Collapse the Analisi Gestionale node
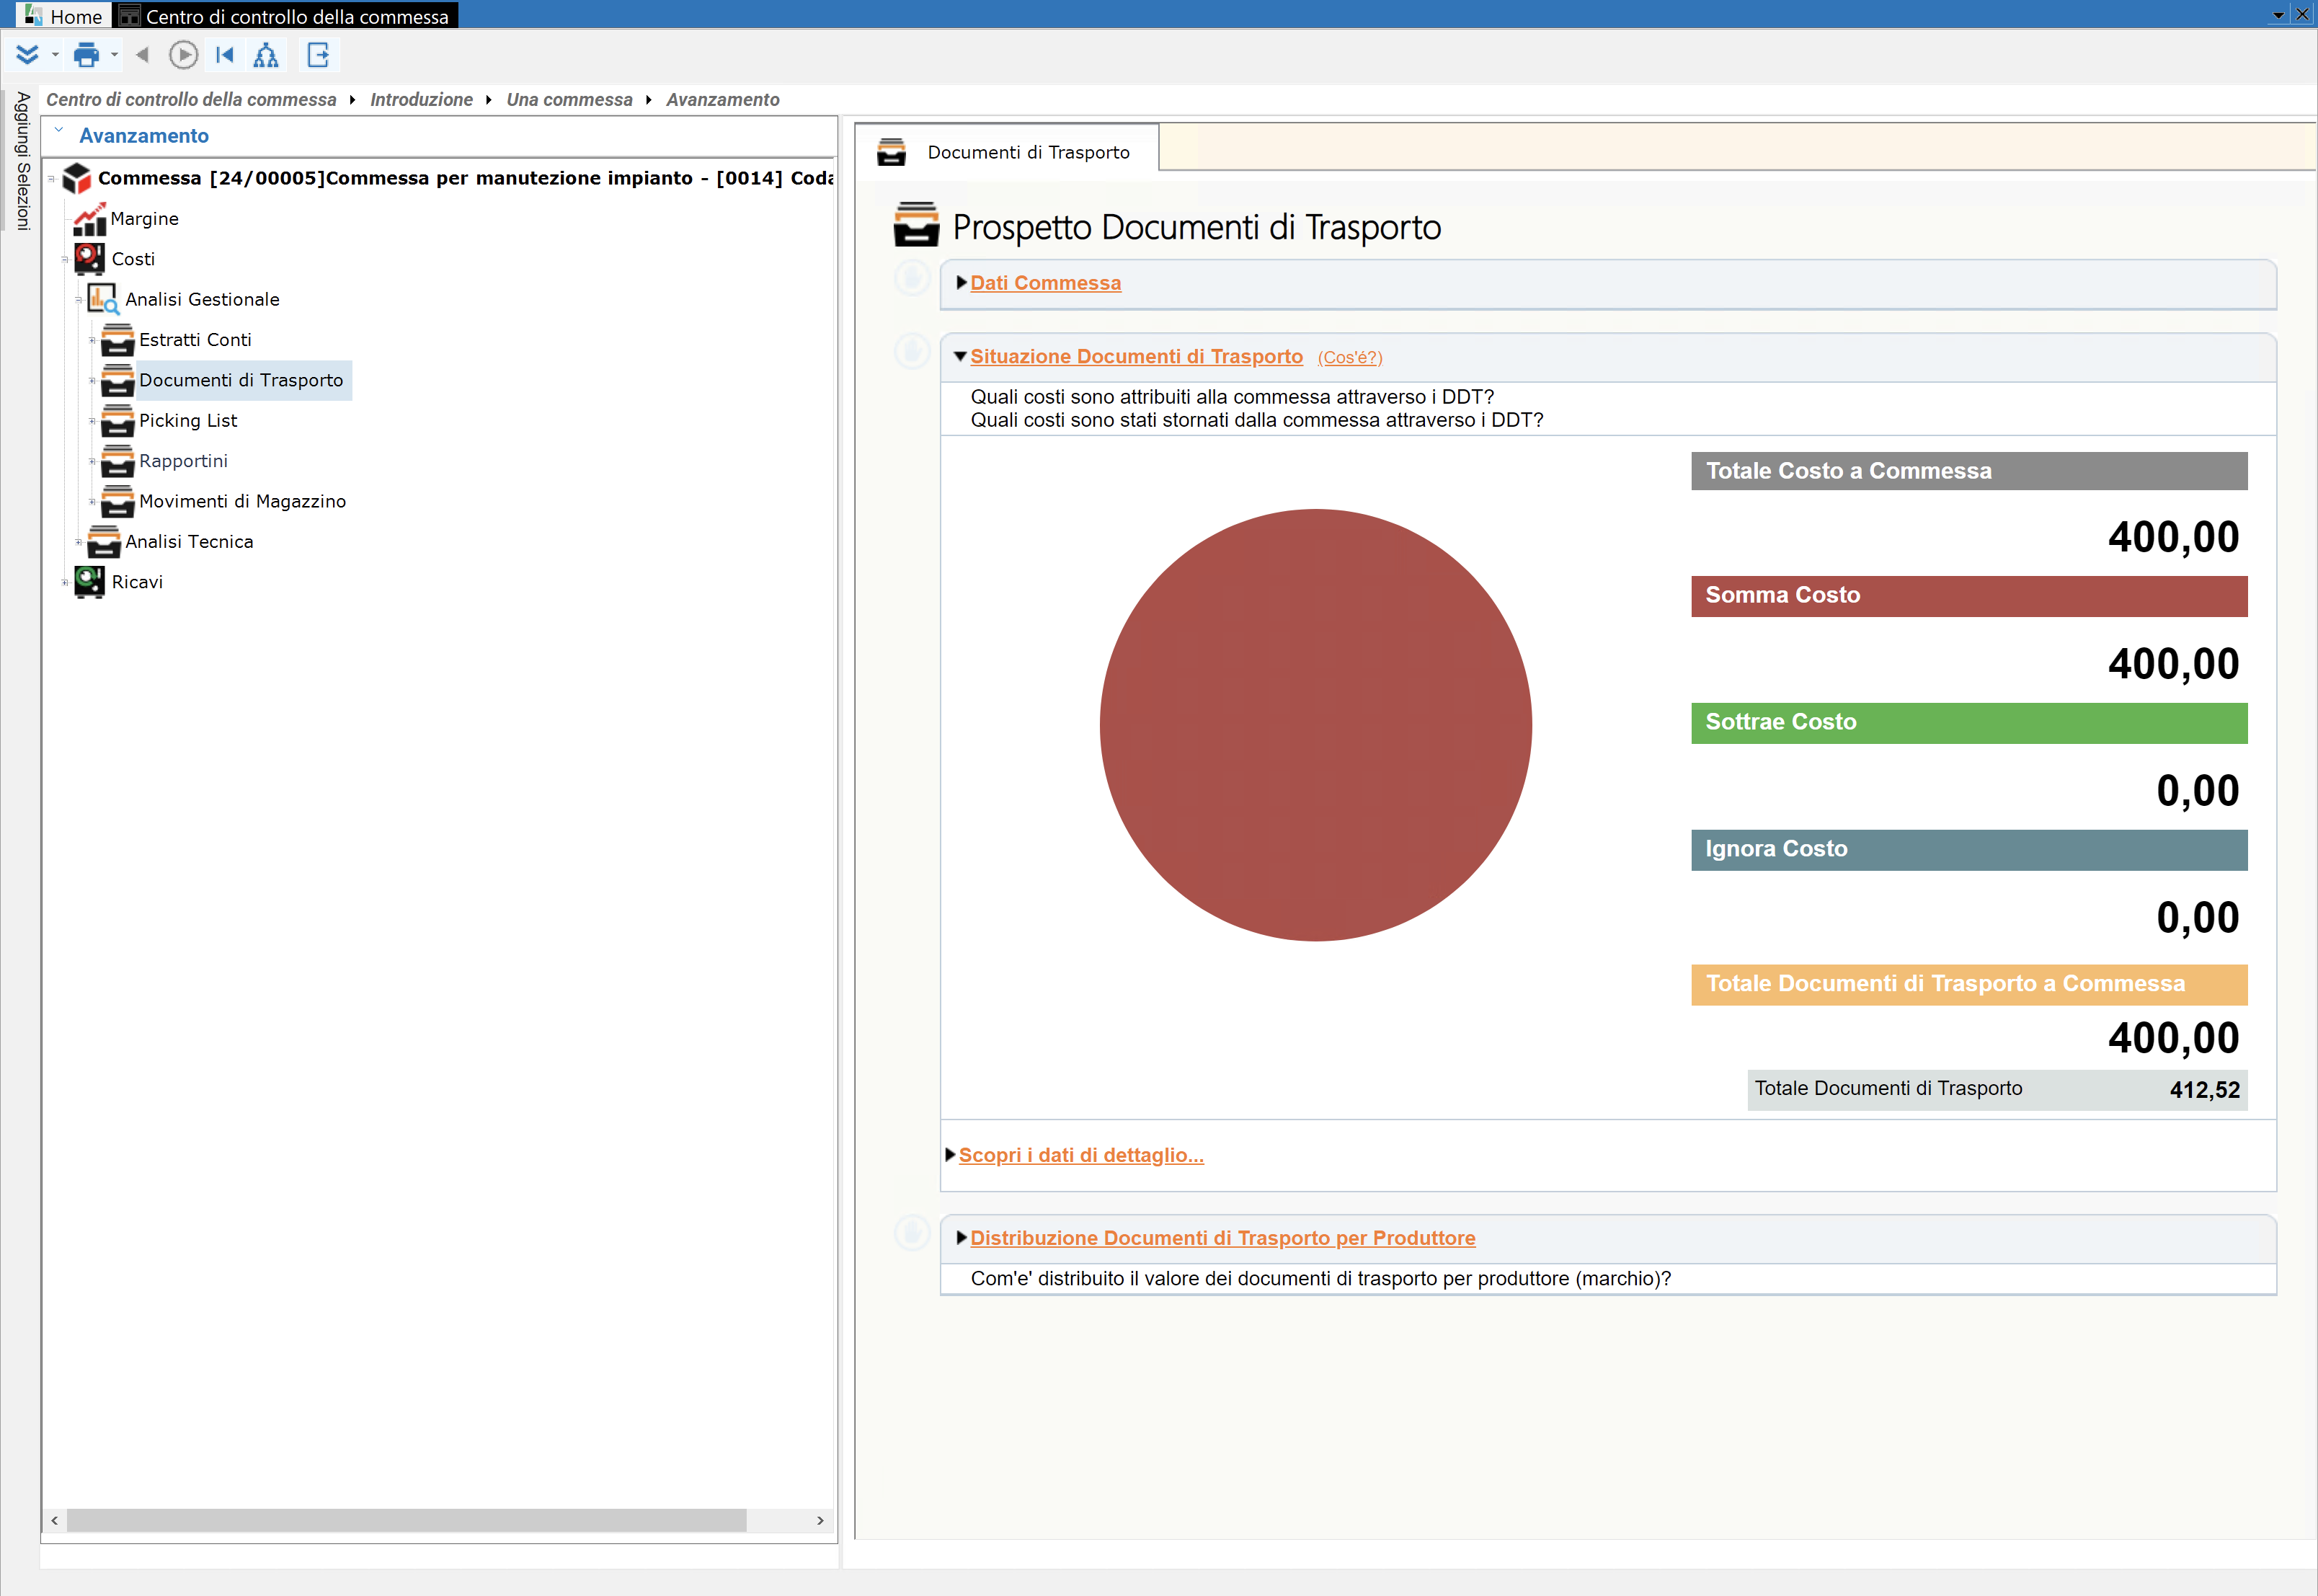This screenshot has height=1596, width=2318. tap(79, 300)
